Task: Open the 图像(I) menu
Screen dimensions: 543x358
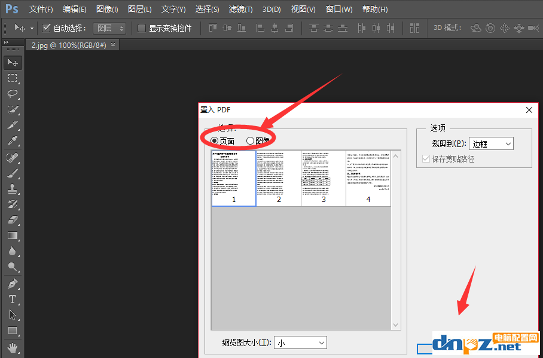Action: tap(107, 10)
